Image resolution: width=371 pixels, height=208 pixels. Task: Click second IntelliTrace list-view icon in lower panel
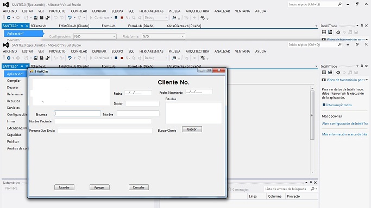(x=330, y=73)
